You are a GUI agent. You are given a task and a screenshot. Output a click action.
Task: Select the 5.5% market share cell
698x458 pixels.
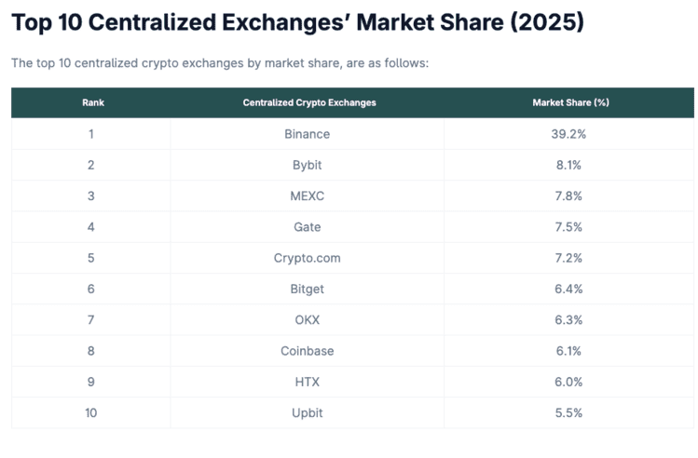click(568, 412)
